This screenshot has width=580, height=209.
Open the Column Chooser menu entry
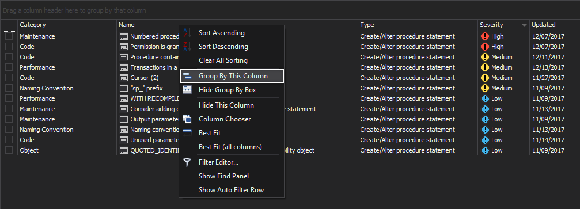pos(232,119)
